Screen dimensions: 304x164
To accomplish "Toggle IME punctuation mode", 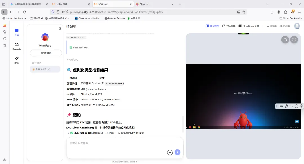I will 291,106.
